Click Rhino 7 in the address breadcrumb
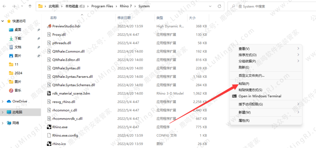316x148 pixels. click(x=126, y=6)
